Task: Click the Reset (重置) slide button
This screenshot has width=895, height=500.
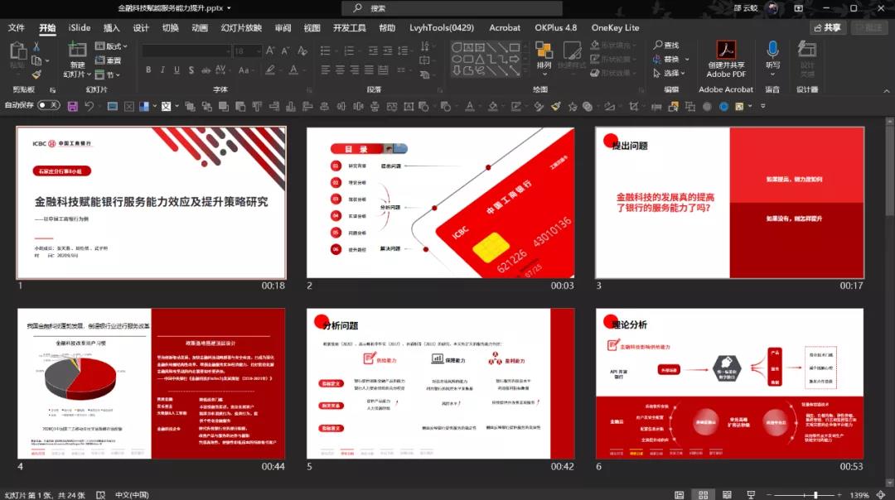Action: pyautogui.click(x=109, y=60)
